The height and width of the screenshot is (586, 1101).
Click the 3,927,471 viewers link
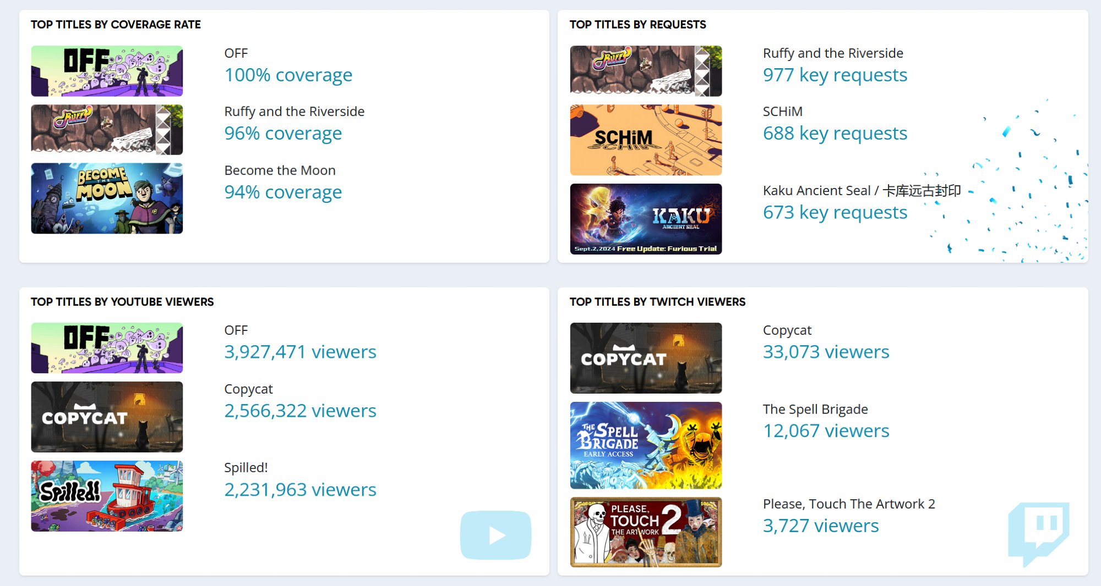pyautogui.click(x=300, y=352)
